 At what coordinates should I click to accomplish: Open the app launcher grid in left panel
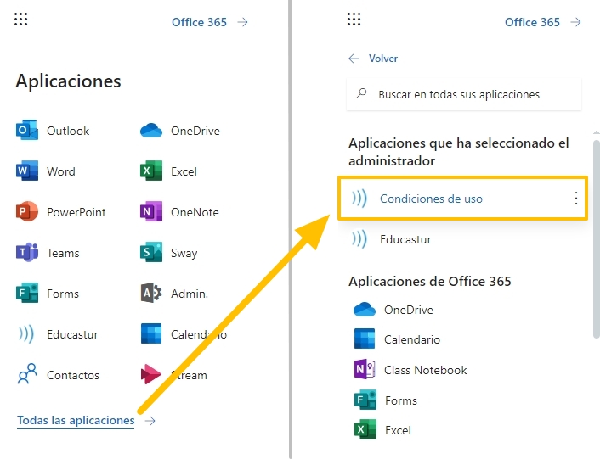[x=21, y=20]
